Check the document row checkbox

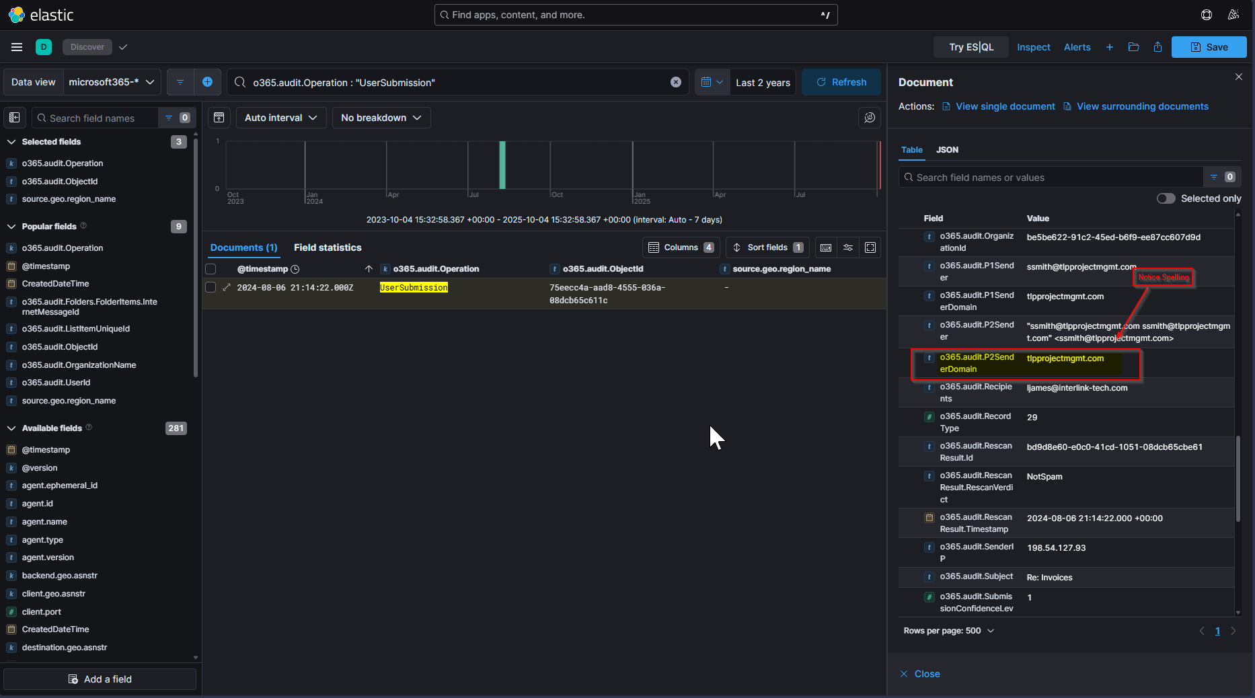pos(211,288)
